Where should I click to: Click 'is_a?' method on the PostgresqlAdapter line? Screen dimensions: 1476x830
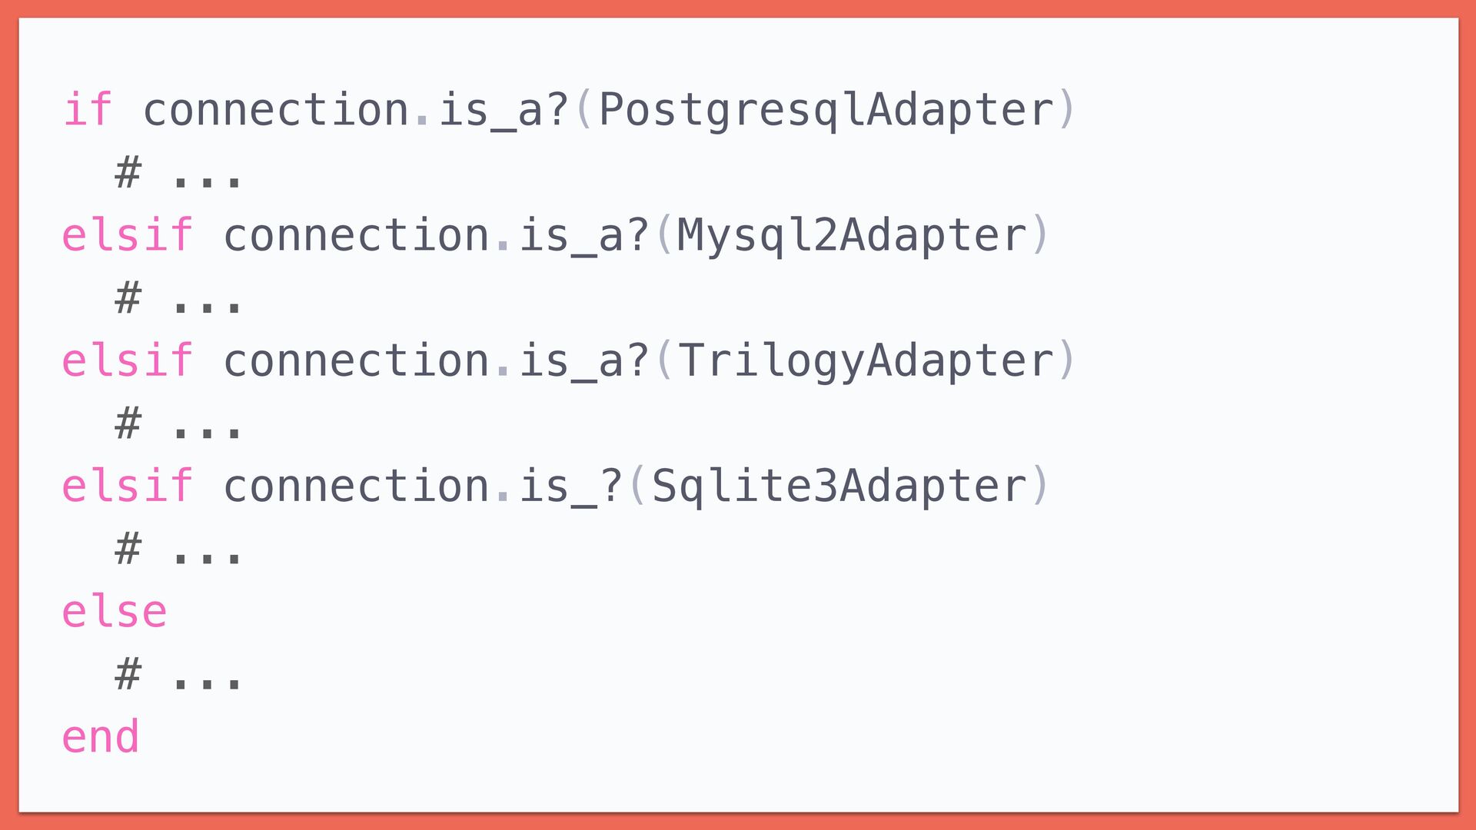pyautogui.click(x=504, y=111)
